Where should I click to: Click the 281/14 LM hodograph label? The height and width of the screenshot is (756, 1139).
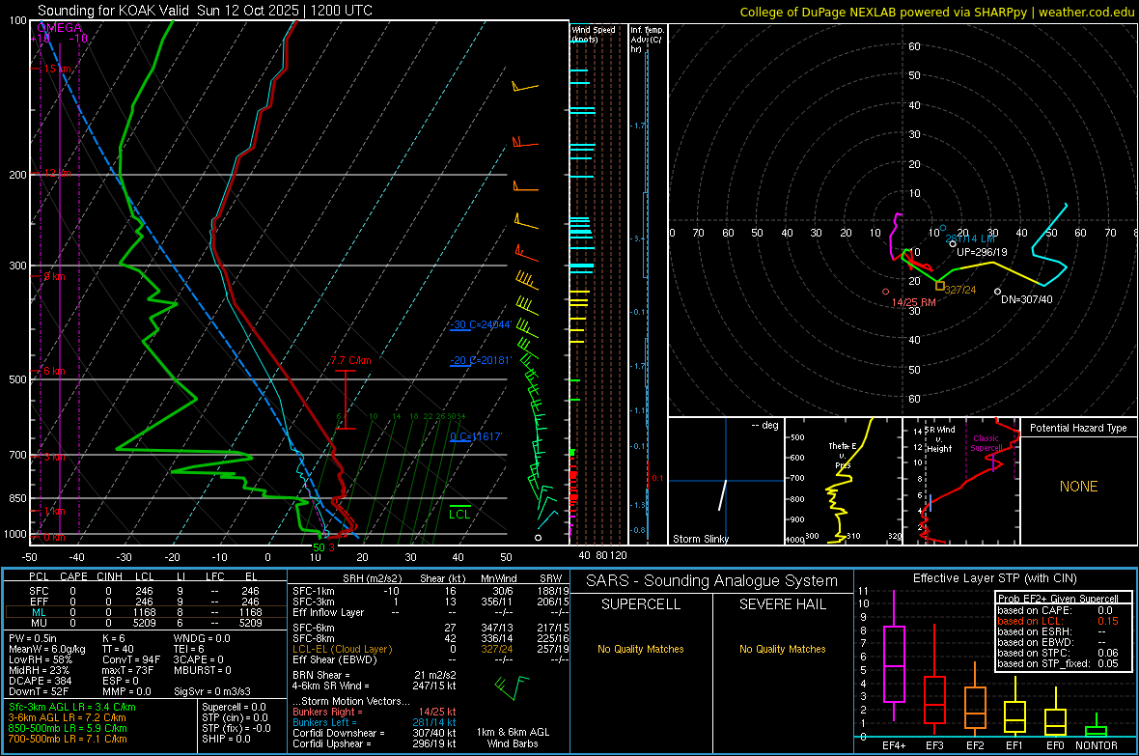(970, 238)
